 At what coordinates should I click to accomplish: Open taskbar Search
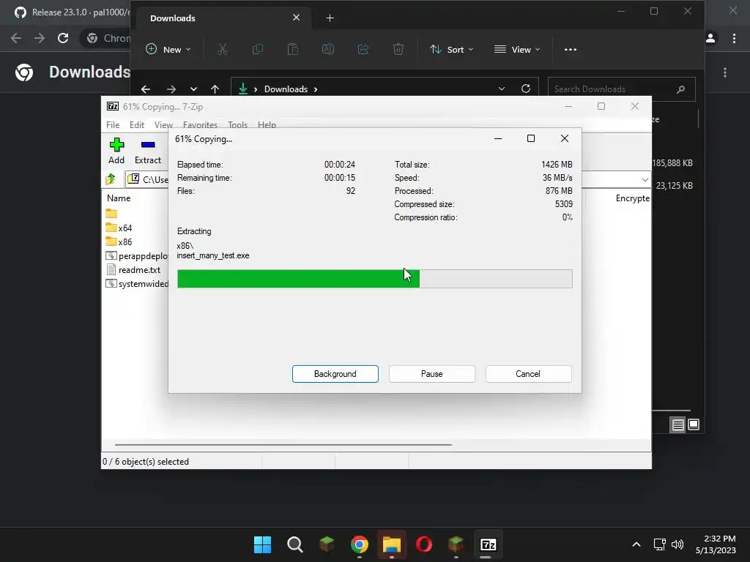click(x=294, y=544)
